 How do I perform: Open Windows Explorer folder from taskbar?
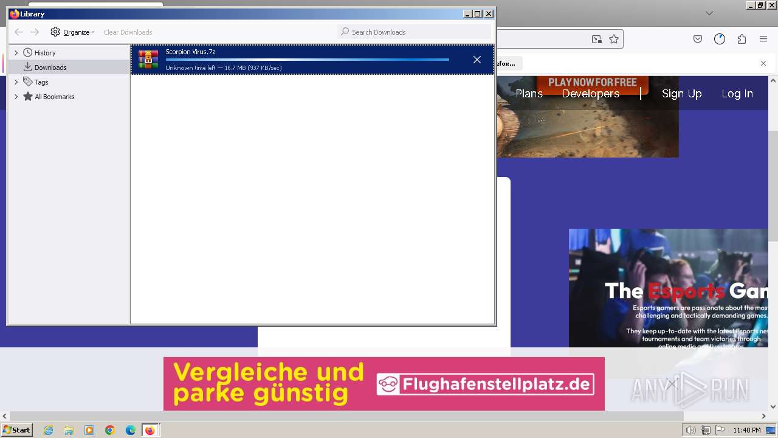point(69,430)
